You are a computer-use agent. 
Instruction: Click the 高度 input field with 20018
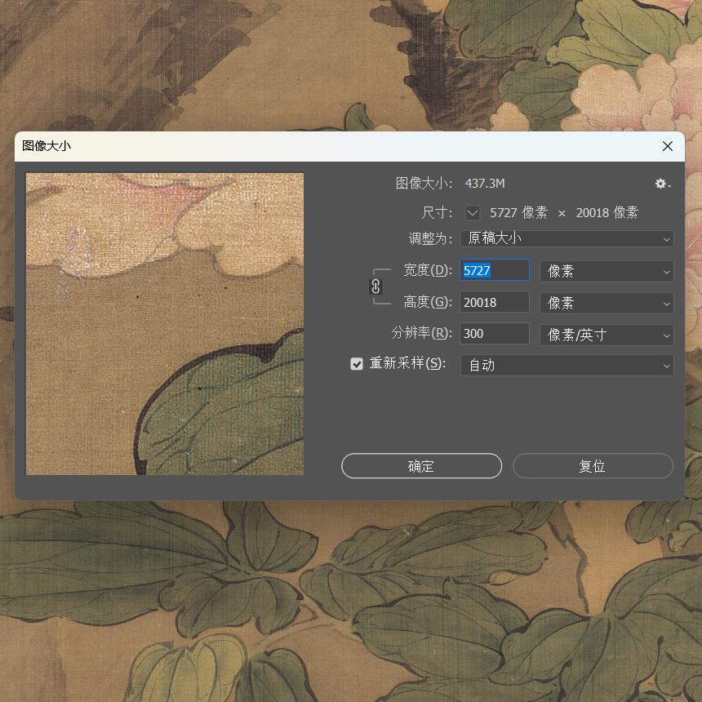pos(495,302)
